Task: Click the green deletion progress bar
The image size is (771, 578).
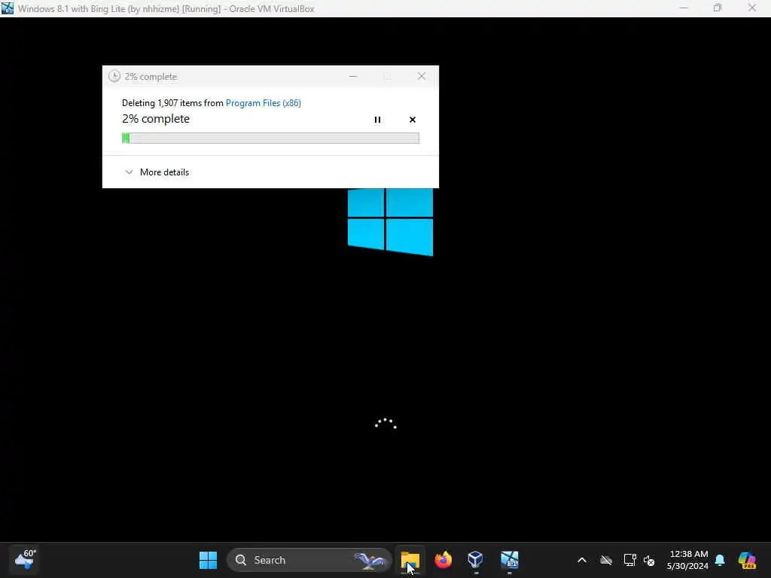Action: 270,138
